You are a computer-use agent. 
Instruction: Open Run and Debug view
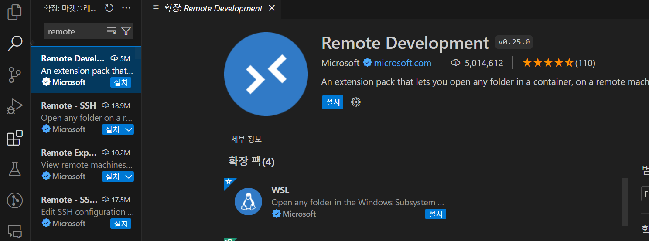coord(15,106)
